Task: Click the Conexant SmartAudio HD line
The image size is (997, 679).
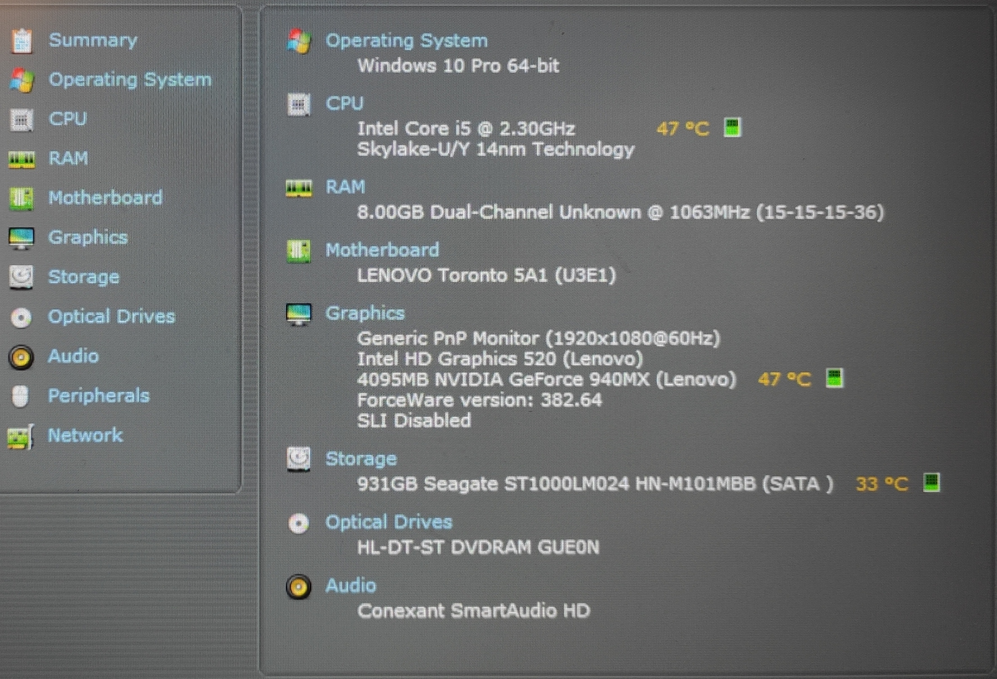Action: pyautogui.click(x=474, y=611)
